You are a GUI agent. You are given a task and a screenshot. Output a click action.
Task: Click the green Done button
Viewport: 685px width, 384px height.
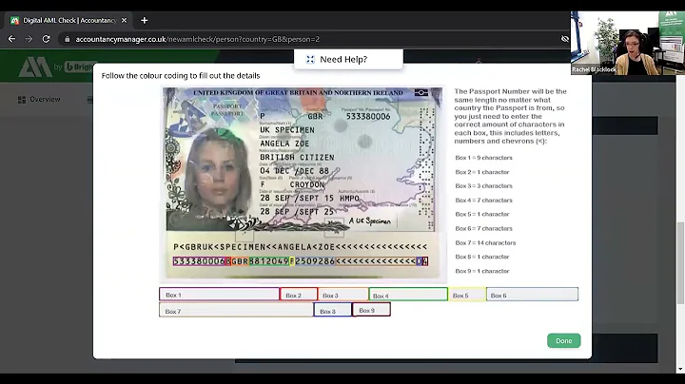[x=563, y=341]
